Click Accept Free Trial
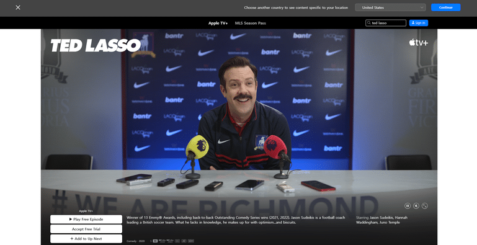Viewport: 477px width, 245px height. tap(86, 229)
